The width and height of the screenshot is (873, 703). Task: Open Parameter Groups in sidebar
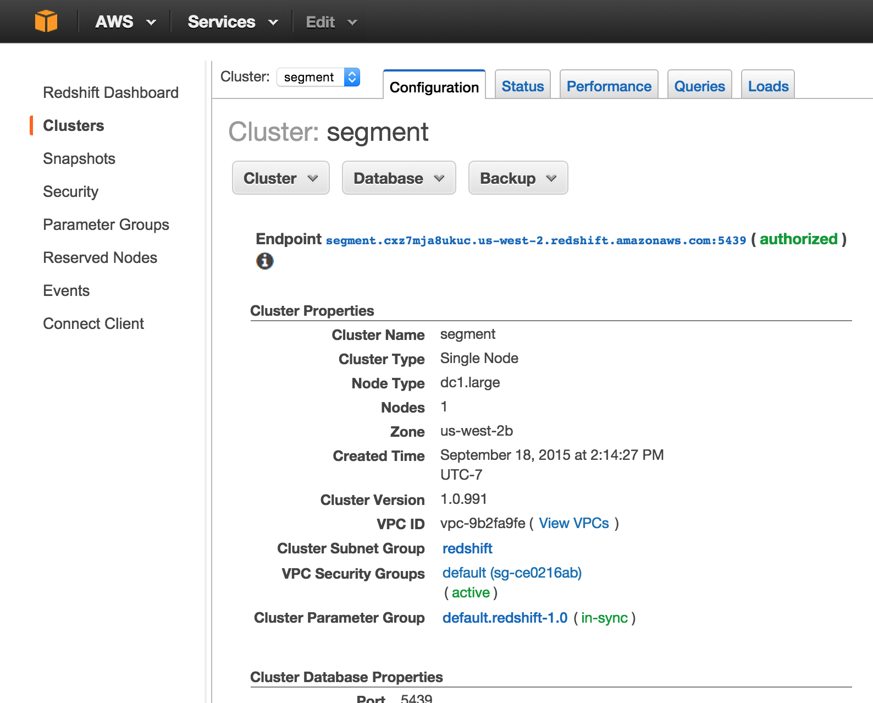tap(106, 224)
